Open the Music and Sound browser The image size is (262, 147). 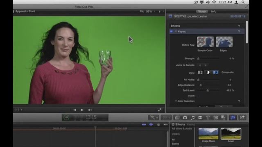(192, 118)
